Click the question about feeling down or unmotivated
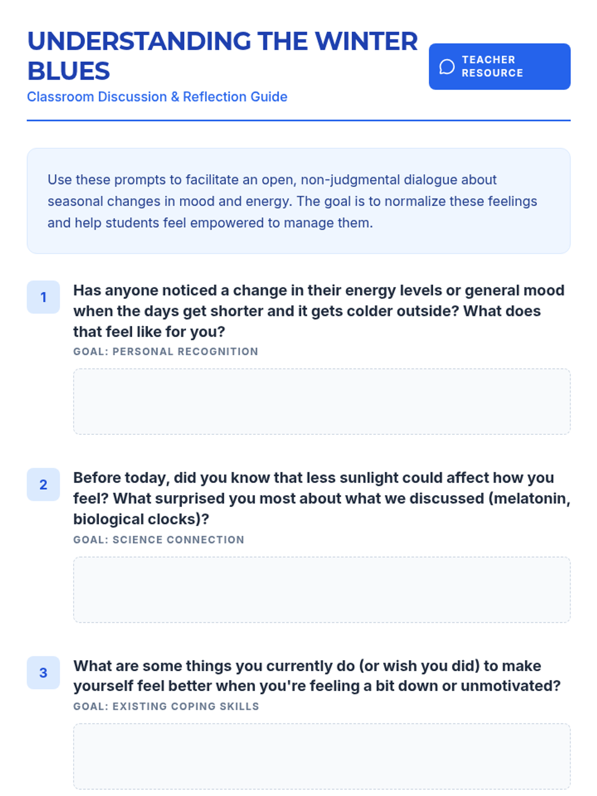This screenshot has width=597, height=796. (317, 676)
